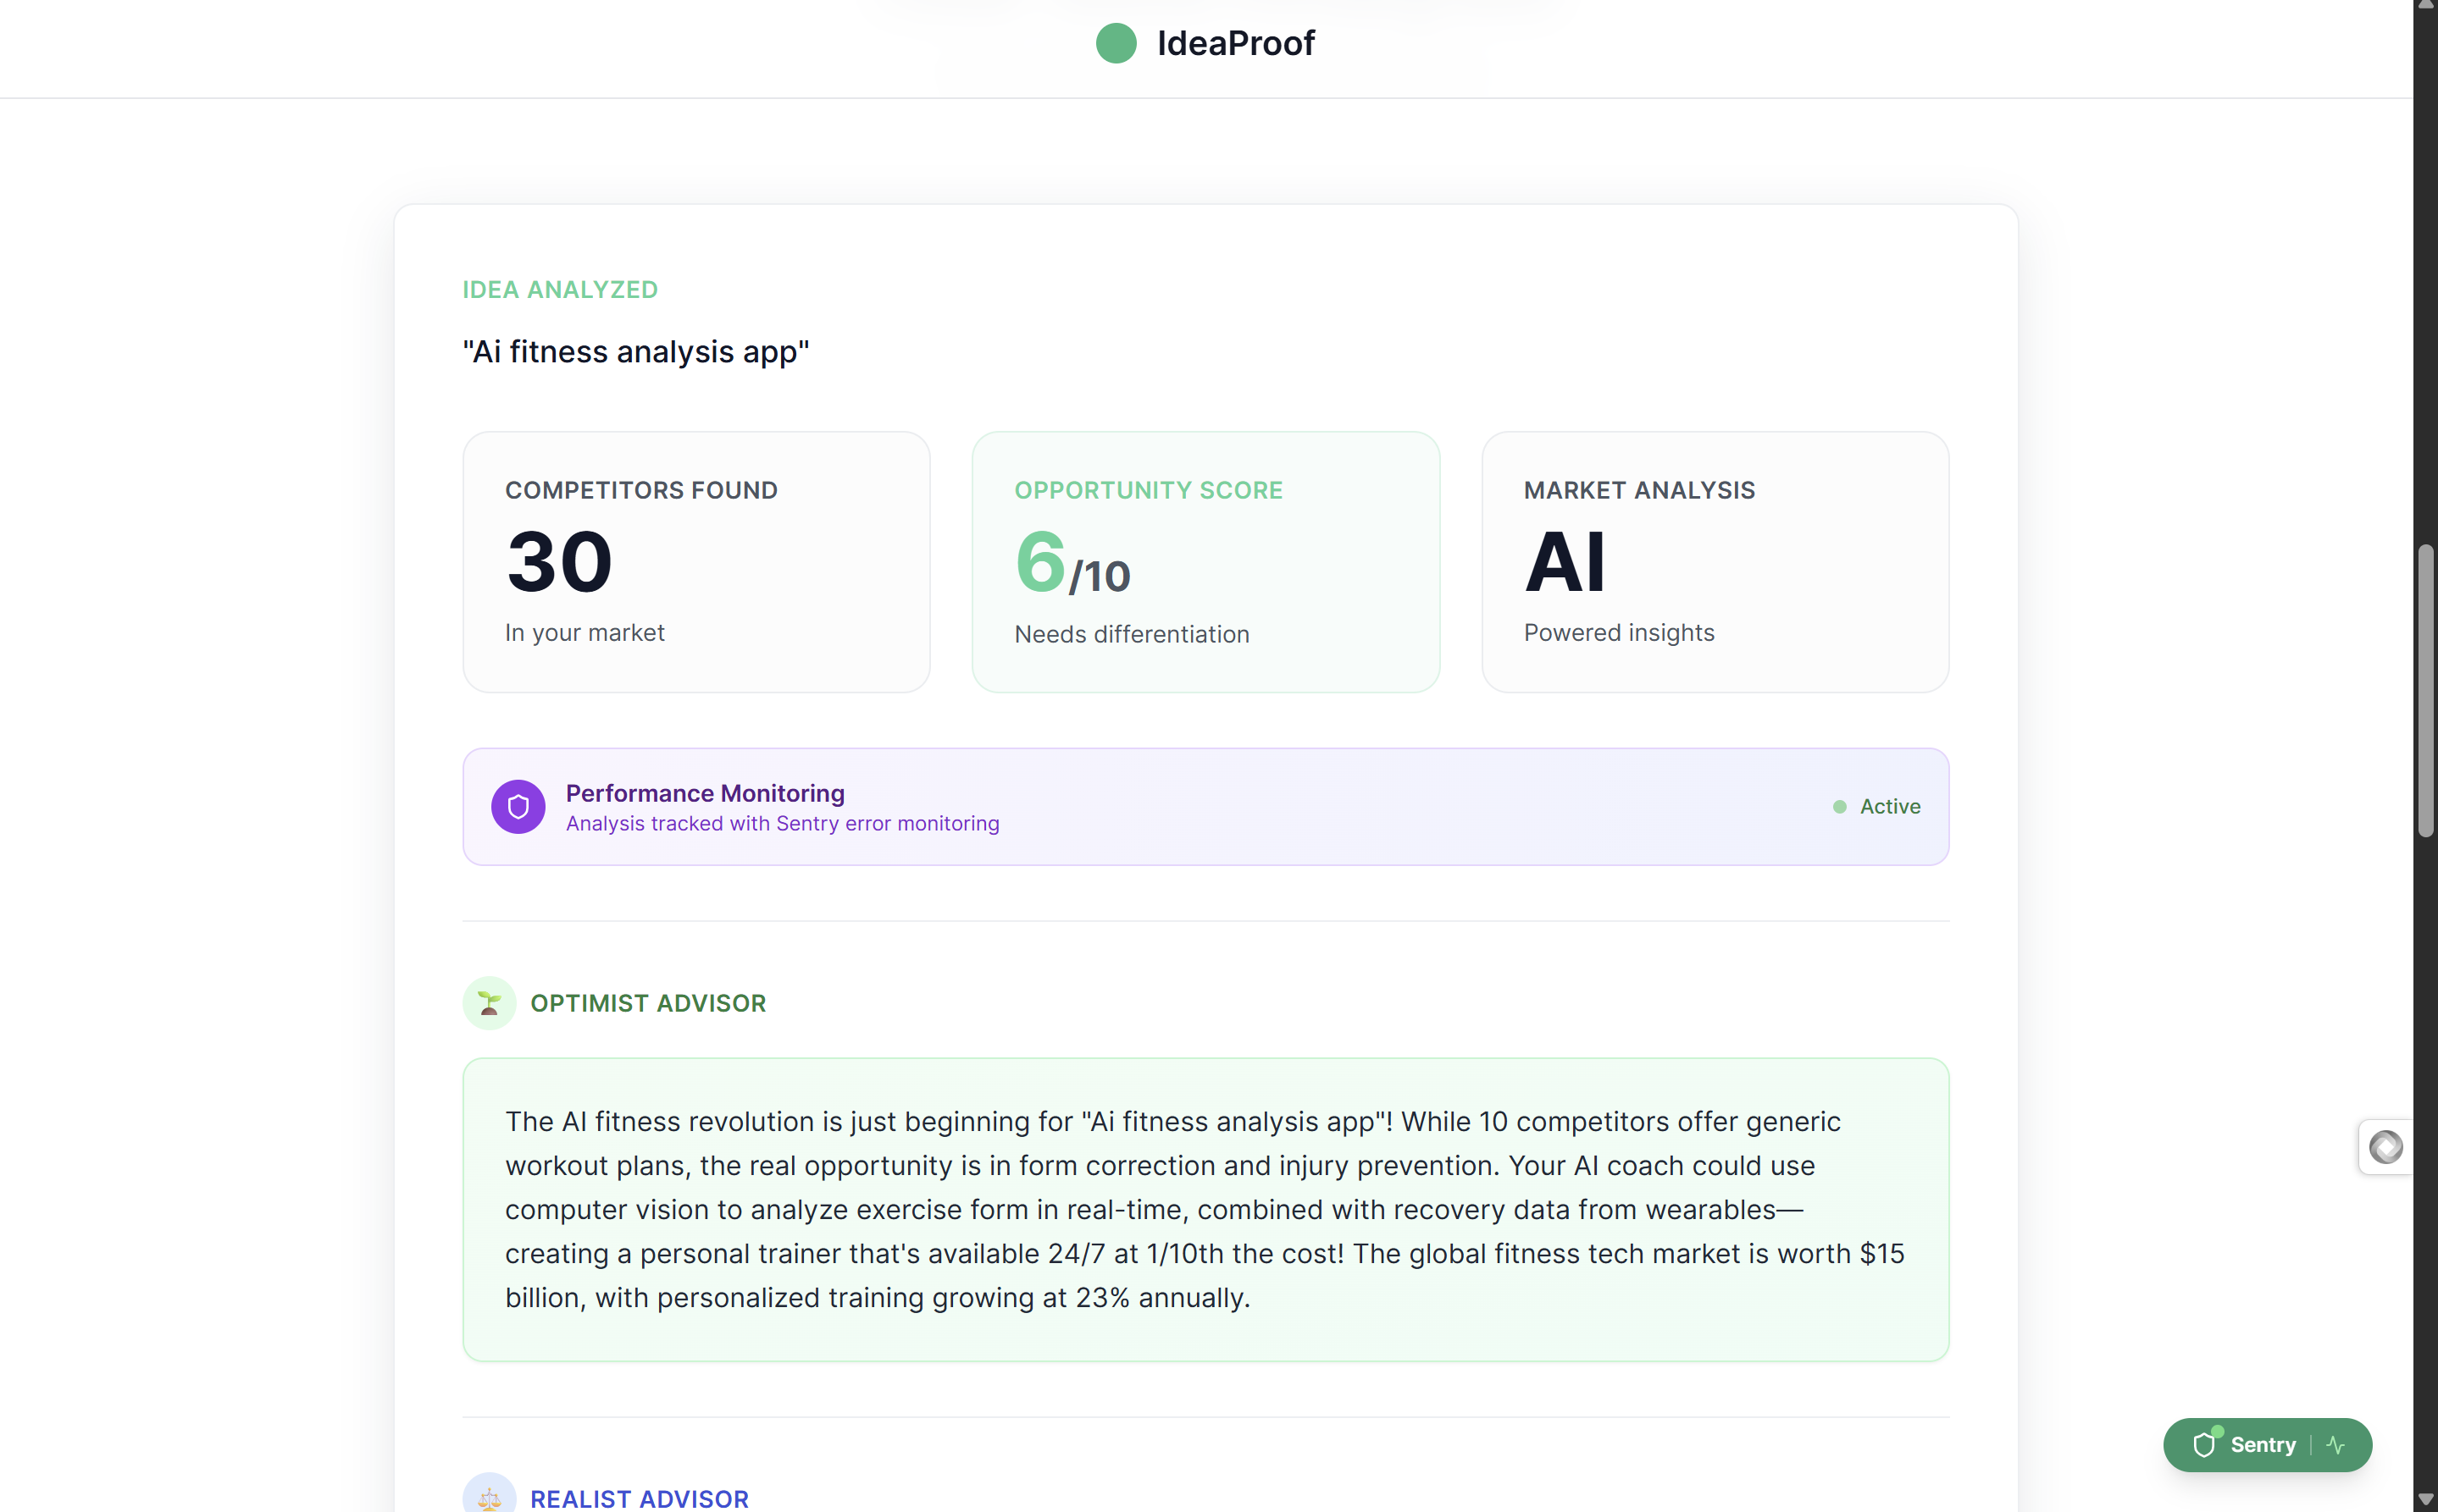Click the Performance Monitoring banner
Viewport: 2438px width, 1512px height.
click(1205, 806)
